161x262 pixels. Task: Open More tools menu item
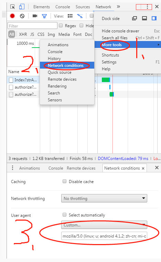(128, 45)
